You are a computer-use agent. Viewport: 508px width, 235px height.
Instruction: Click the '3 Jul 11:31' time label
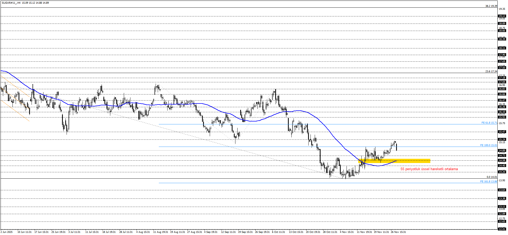click(x=74, y=232)
